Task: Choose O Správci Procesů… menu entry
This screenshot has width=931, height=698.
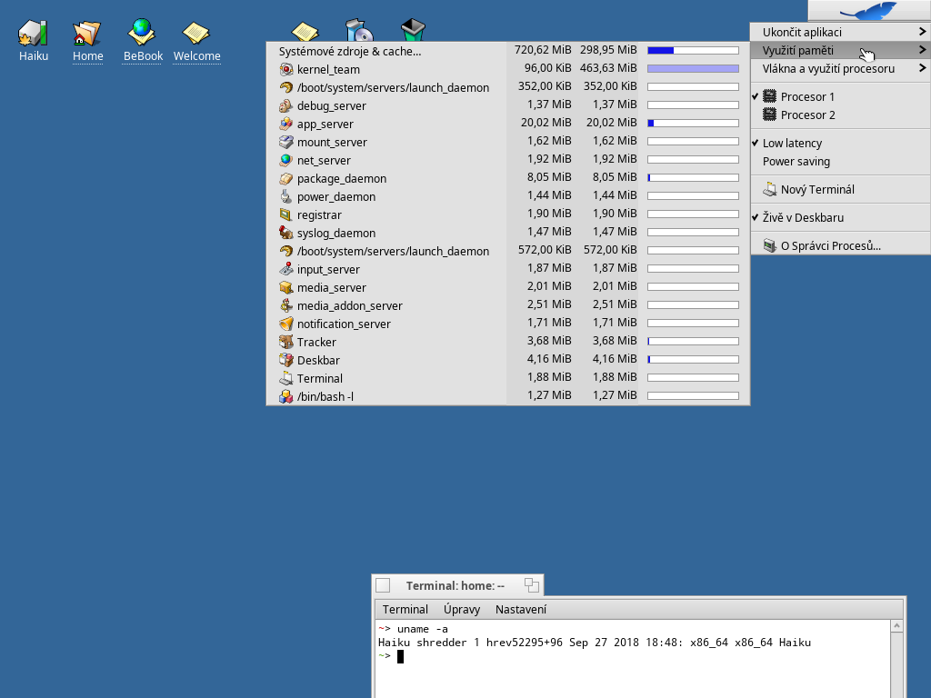Action: coord(840,245)
